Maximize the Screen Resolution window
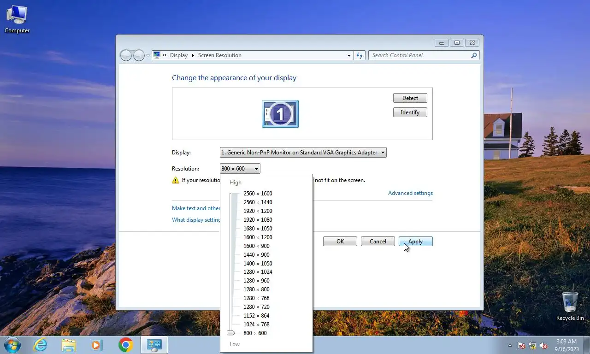 pyautogui.click(x=457, y=43)
